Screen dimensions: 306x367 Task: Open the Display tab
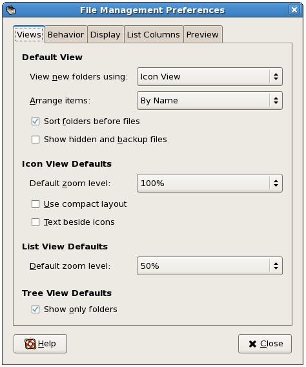[x=105, y=34]
